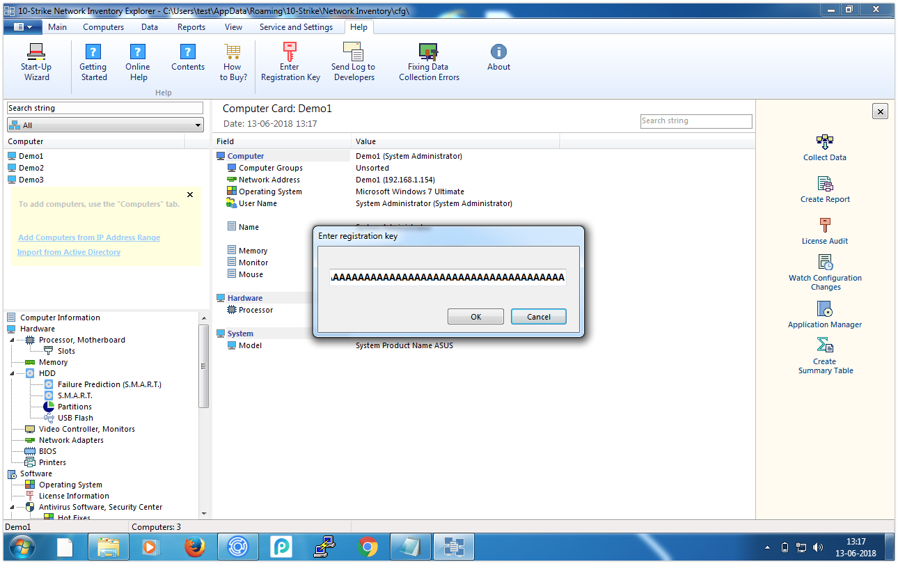Focus the computer list search box
Screen dimensions: 898x564
(105, 108)
